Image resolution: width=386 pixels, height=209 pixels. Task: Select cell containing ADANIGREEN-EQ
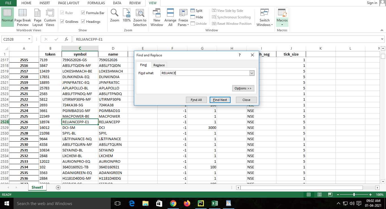point(80,173)
